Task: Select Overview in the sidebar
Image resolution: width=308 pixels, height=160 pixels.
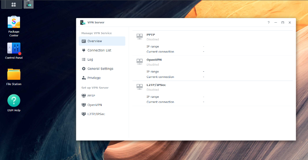Action: click(102, 41)
